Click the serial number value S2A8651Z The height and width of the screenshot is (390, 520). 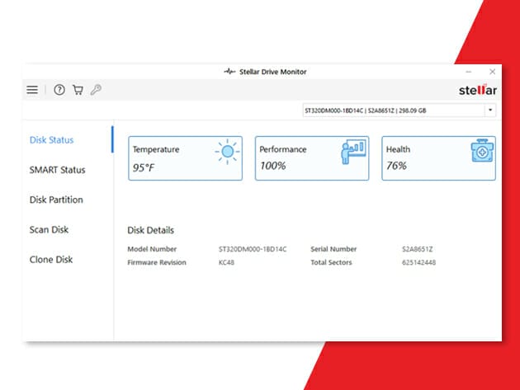[x=416, y=248]
